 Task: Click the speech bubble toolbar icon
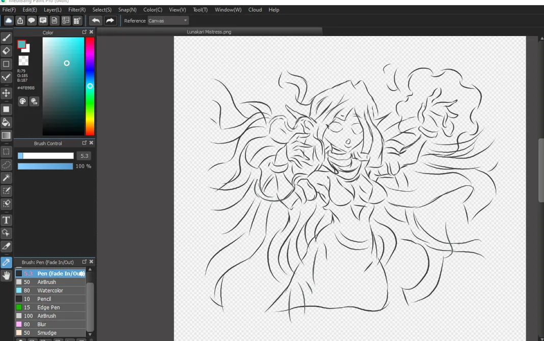coord(32,21)
